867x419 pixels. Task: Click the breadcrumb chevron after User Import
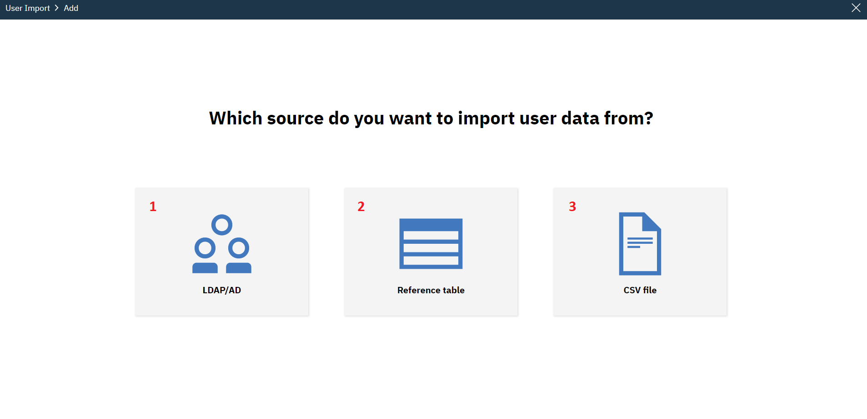(57, 8)
